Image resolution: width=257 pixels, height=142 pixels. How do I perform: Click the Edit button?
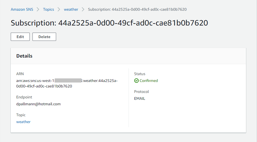click(20, 37)
